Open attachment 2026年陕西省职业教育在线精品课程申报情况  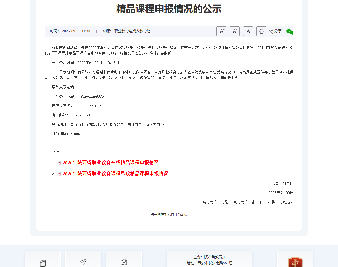pos(110,163)
